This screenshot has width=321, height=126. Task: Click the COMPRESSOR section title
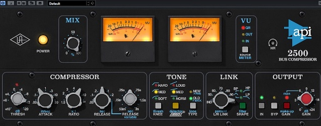(x=75, y=77)
